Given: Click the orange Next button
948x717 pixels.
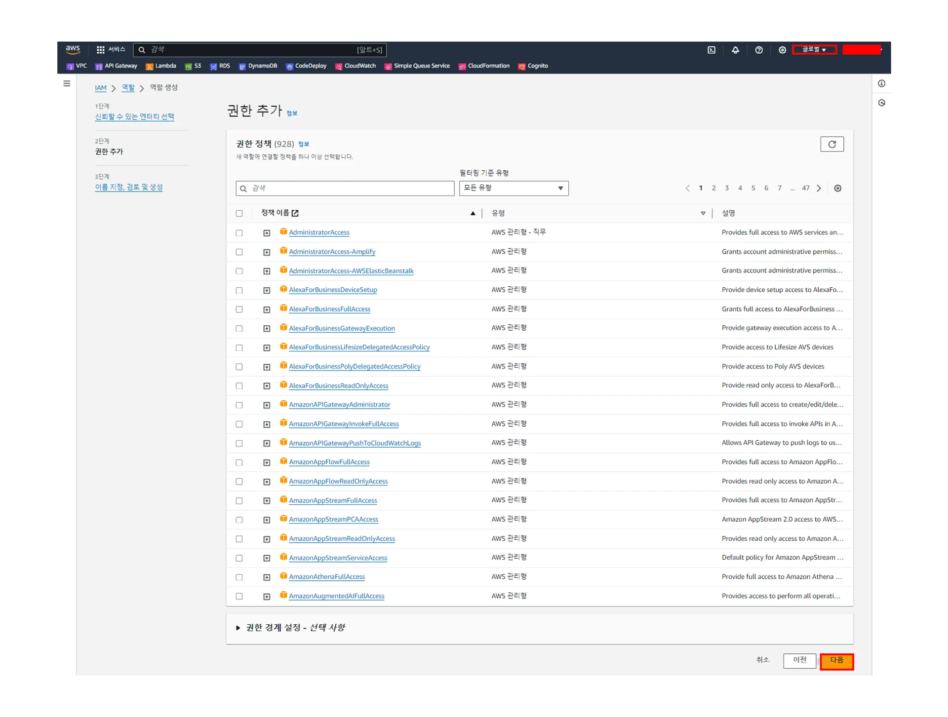Looking at the screenshot, I should click(x=836, y=660).
